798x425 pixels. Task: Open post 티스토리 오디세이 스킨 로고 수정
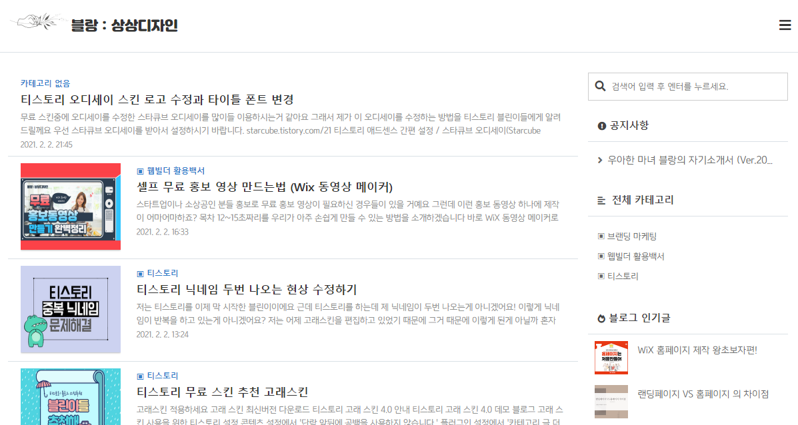pyautogui.click(x=157, y=100)
